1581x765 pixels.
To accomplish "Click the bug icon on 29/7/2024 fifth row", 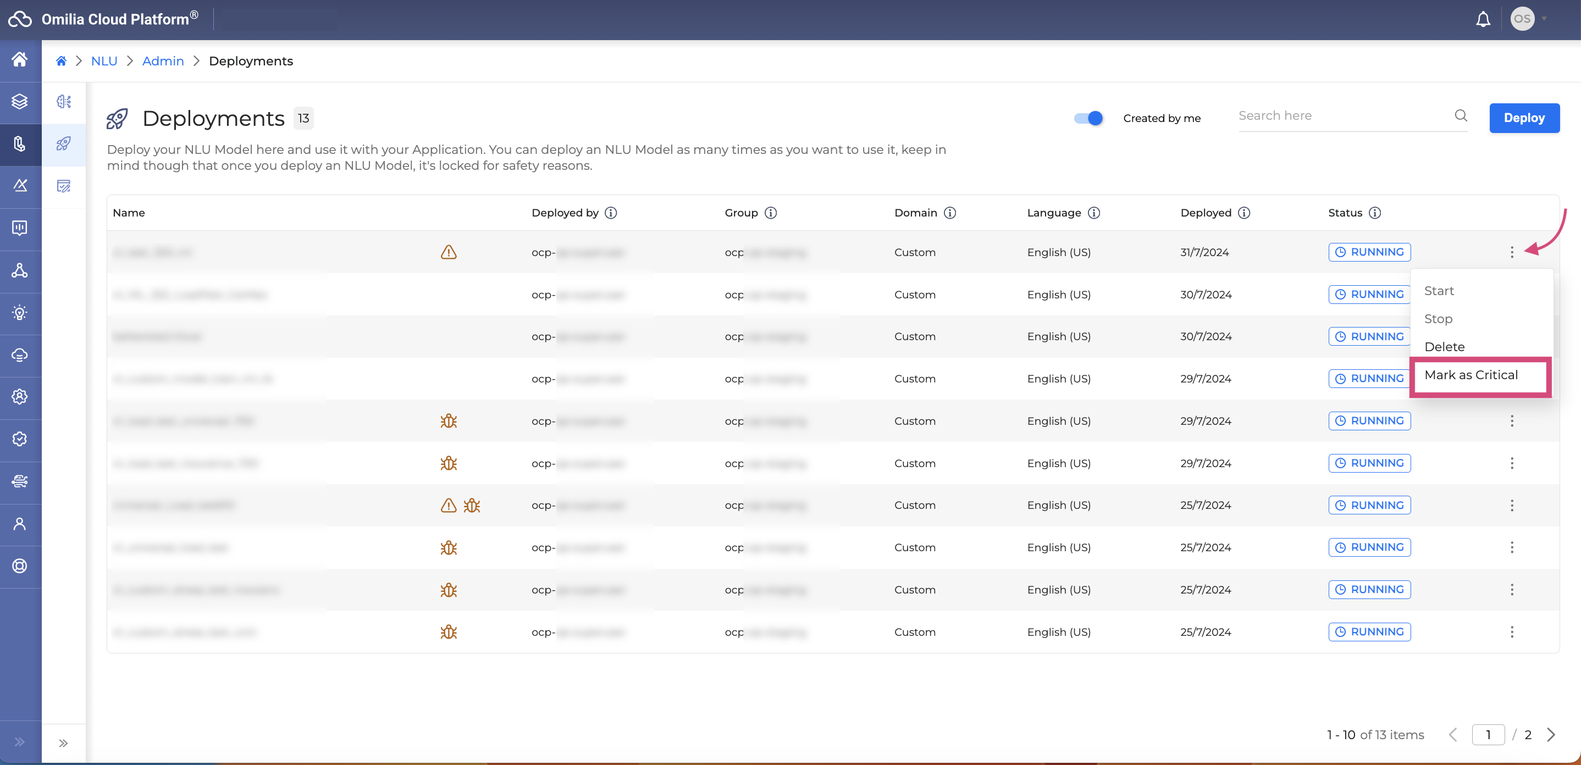I will [x=449, y=421].
